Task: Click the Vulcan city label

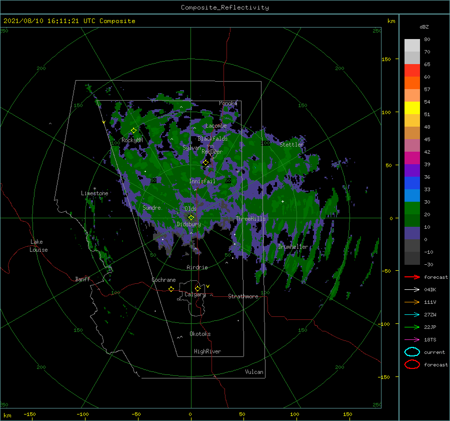Action: 254,372
